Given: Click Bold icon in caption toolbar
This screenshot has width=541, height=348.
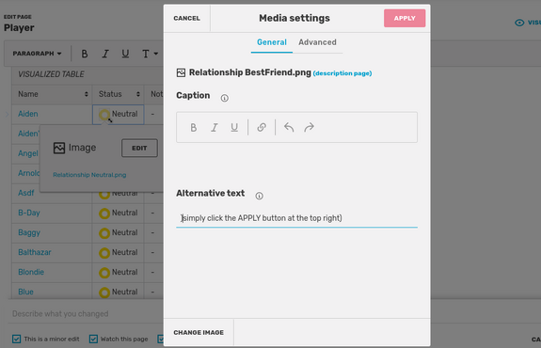Looking at the screenshot, I should (194, 128).
